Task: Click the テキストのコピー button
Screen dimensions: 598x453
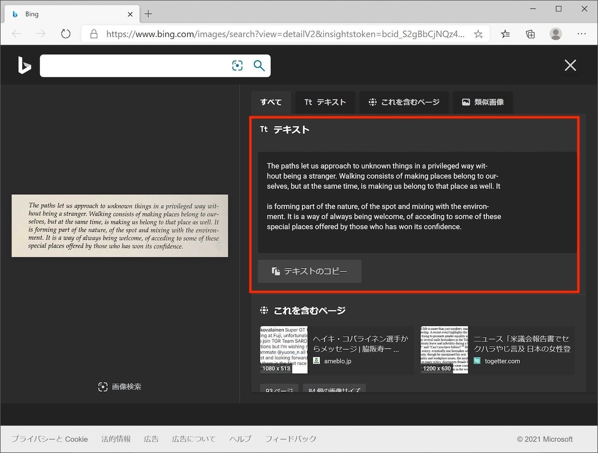Action: click(x=309, y=272)
